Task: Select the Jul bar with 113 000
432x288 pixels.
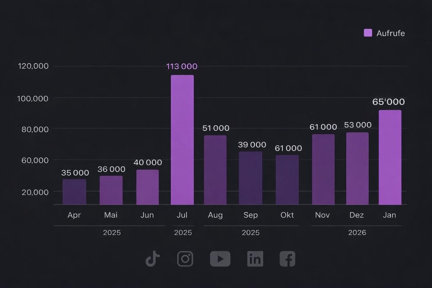Action: [x=182, y=140]
